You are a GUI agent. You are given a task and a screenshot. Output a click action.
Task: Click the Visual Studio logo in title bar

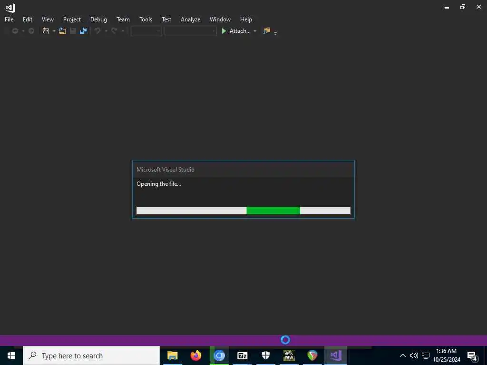(10, 8)
